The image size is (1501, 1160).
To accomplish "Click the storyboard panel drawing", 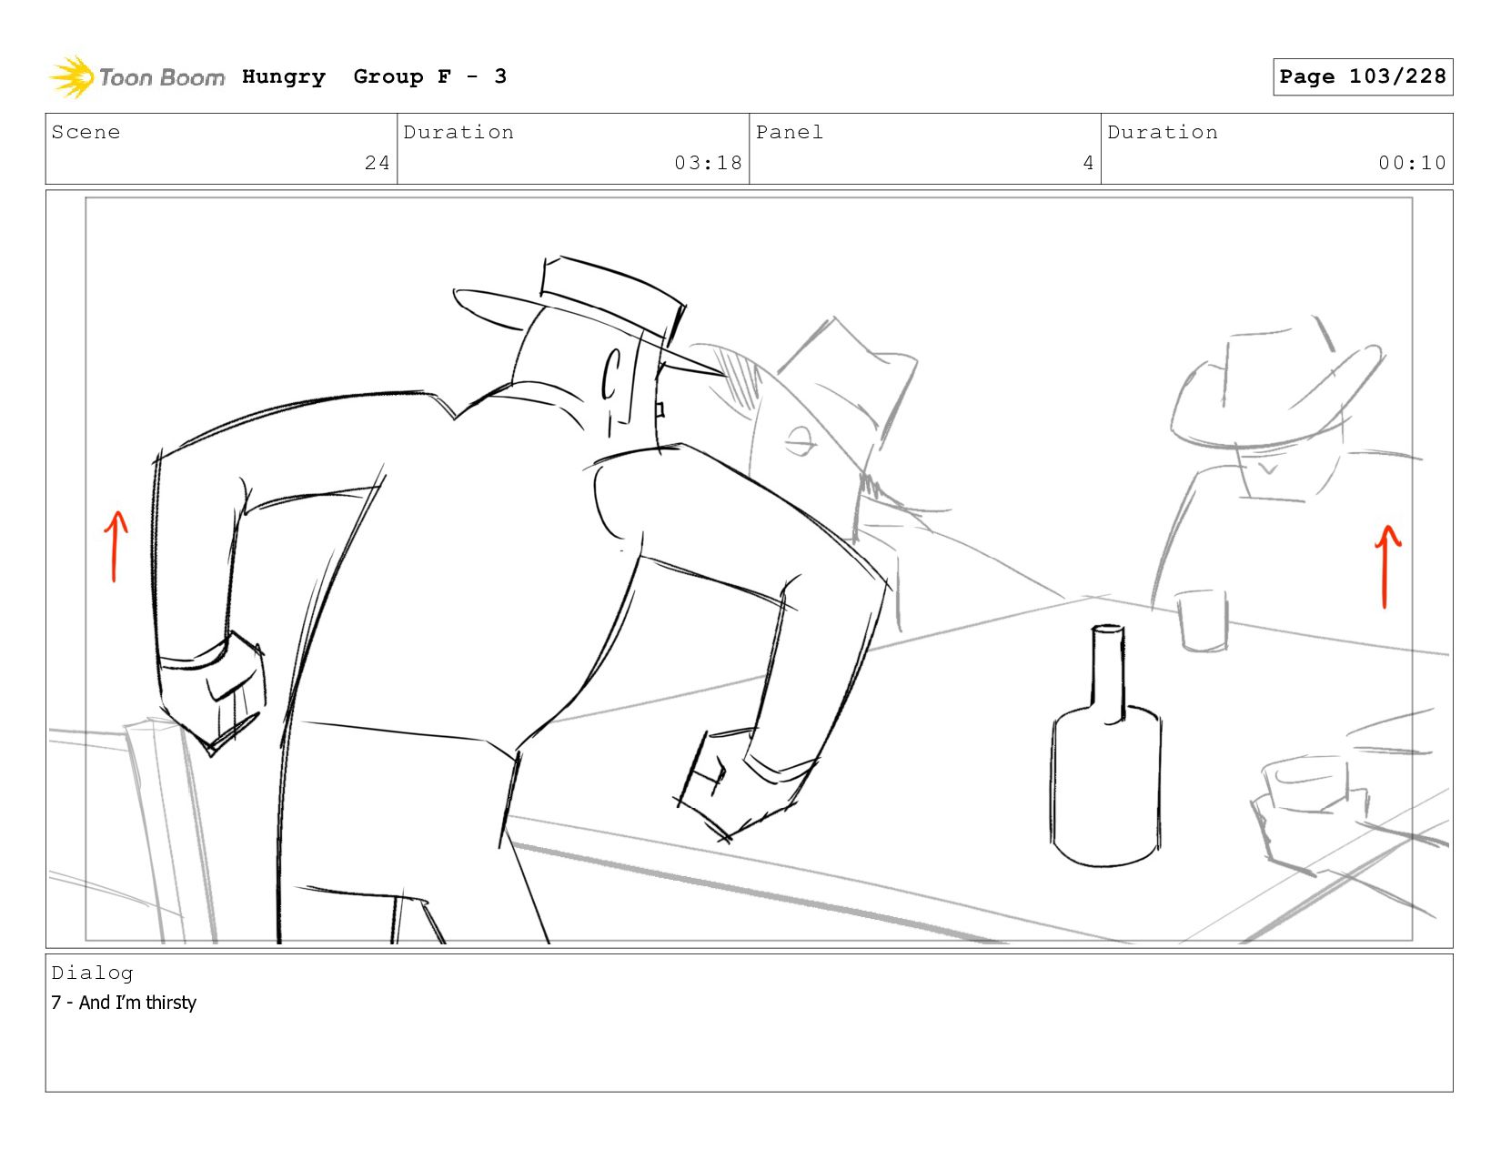I will click(749, 569).
